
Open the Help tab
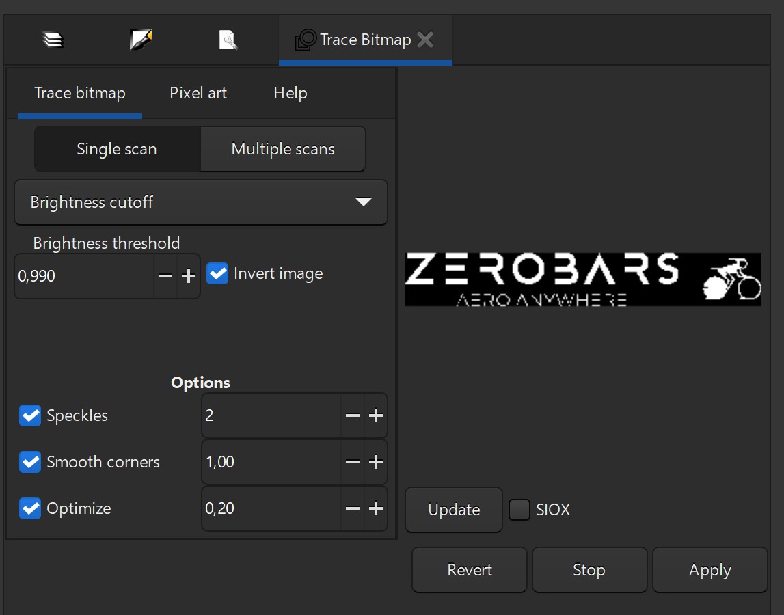pyautogui.click(x=290, y=93)
